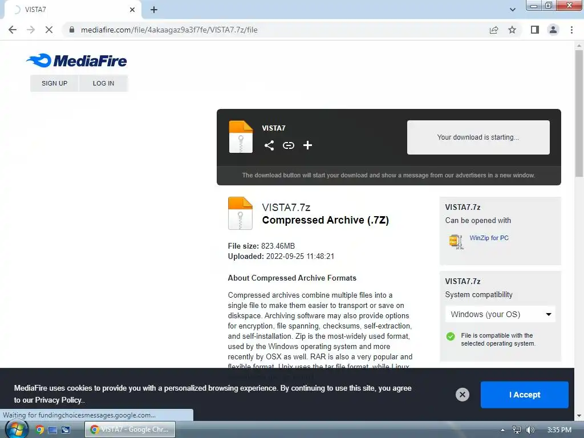The height and width of the screenshot is (438, 584).
Task: Click the green compatibility checkmark icon
Action: (451, 336)
